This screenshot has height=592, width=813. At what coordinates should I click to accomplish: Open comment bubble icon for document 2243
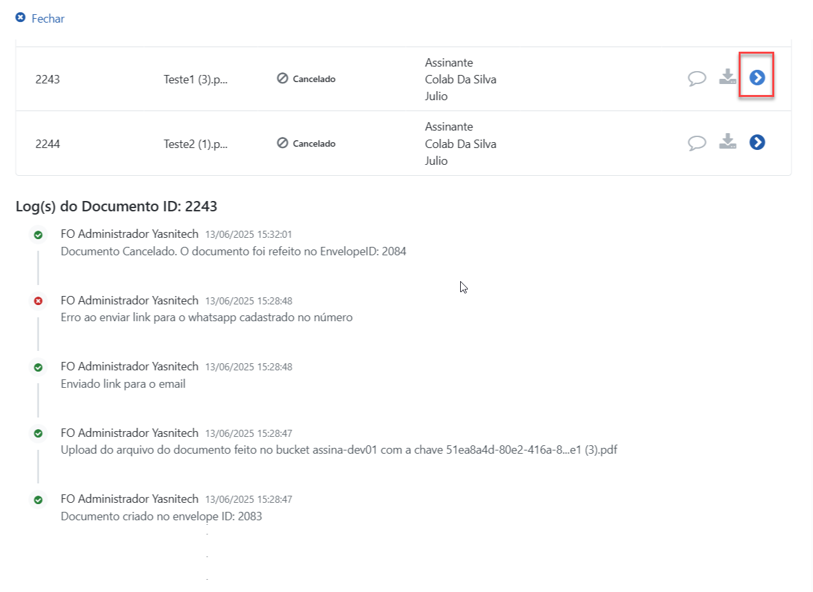[x=697, y=79]
